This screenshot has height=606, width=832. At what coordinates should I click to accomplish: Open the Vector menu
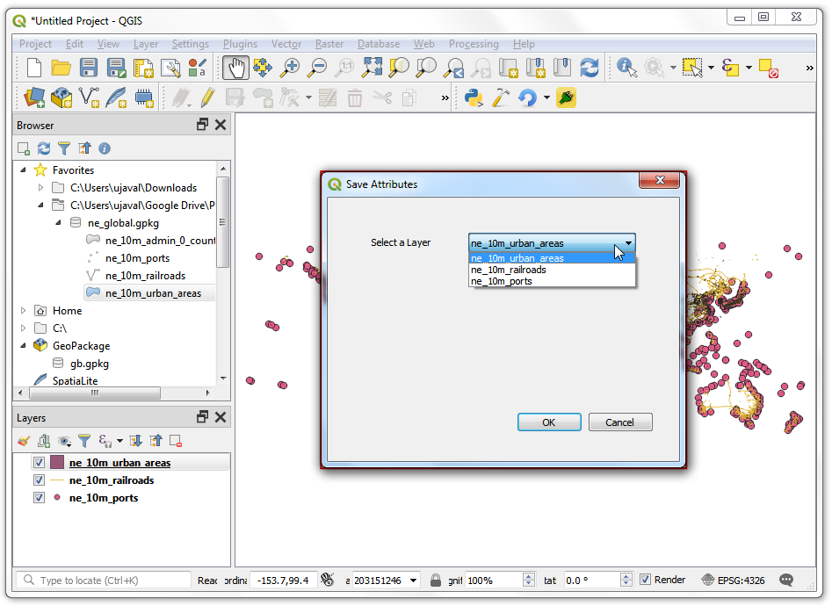click(286, 44)
